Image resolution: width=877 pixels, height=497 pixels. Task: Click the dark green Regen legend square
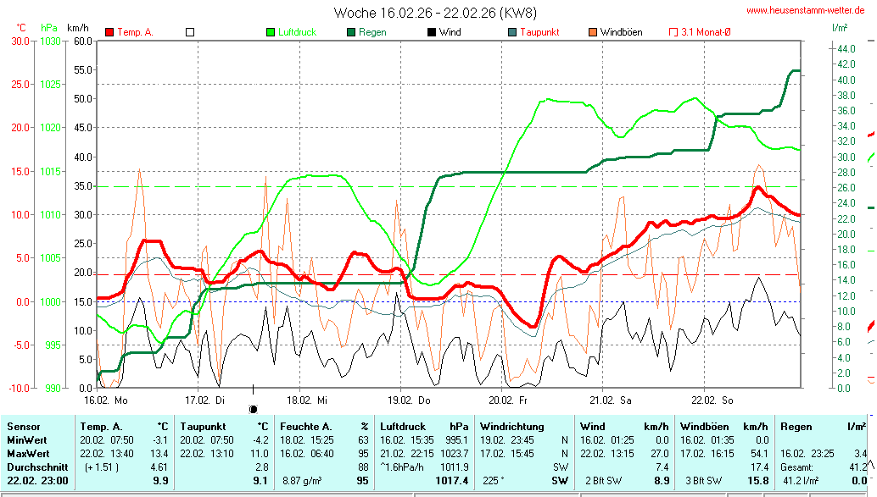coord(351,32)
